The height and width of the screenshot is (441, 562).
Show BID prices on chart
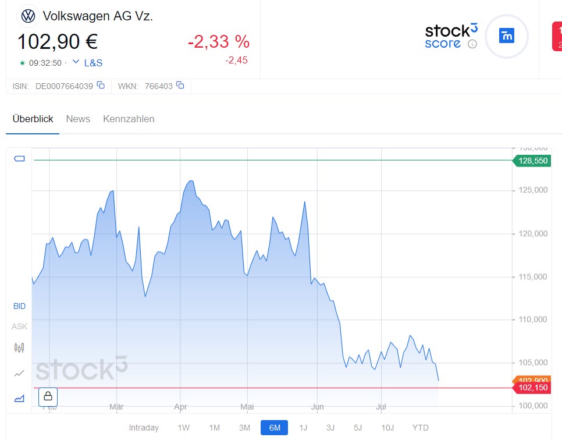click(19, 306)
